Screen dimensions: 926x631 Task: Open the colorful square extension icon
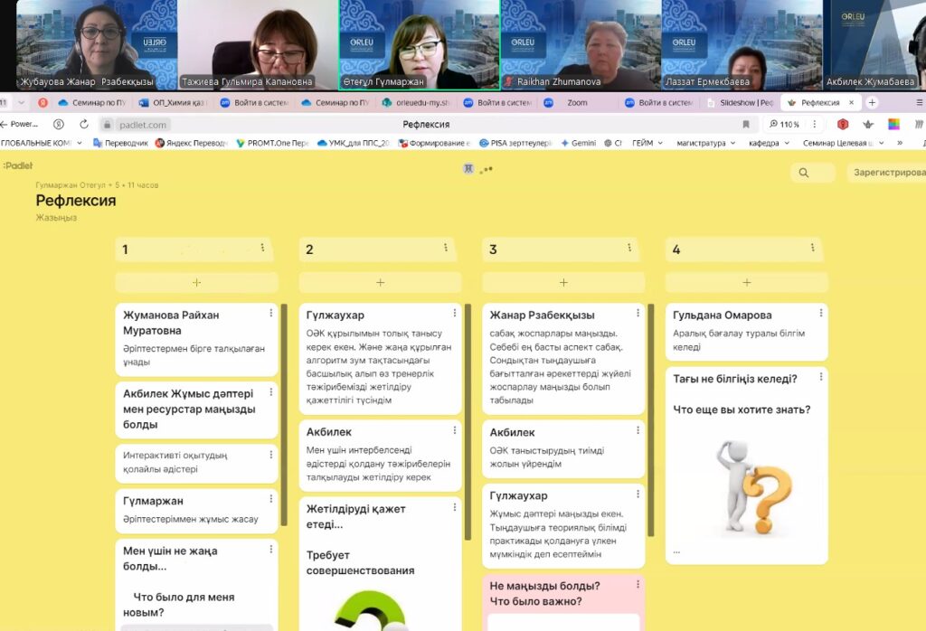[x=894, y=124]
